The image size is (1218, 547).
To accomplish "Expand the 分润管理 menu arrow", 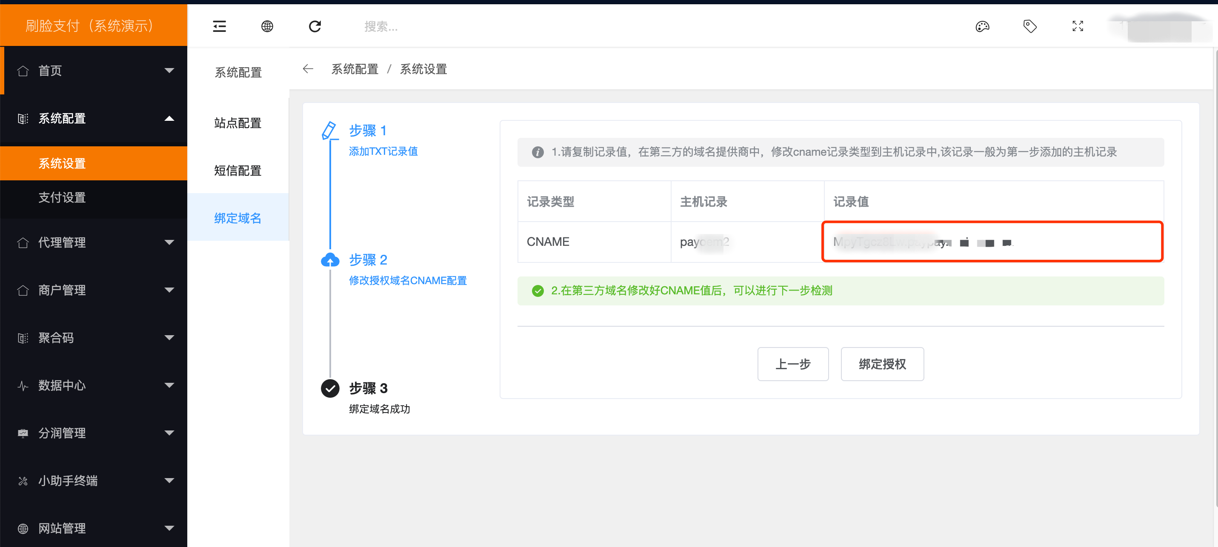I will [x=169, y=433].
